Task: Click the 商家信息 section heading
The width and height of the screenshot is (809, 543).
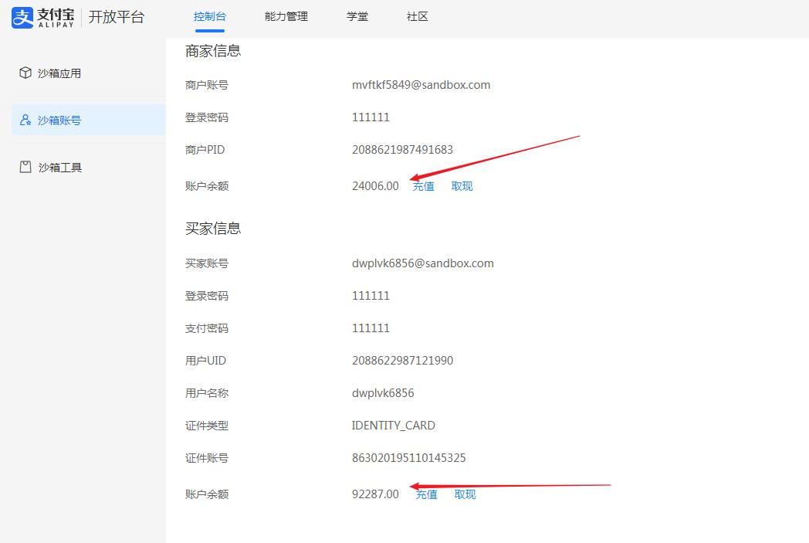Action: click(212, 50)
